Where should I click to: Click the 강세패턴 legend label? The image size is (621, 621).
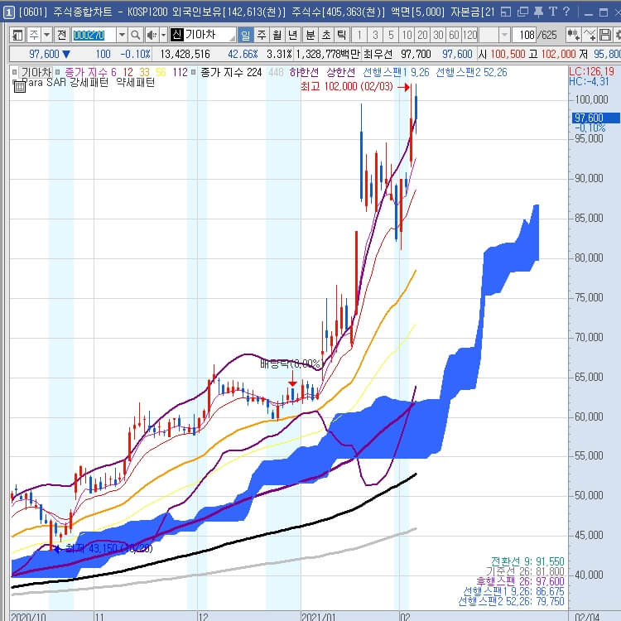point(89,83)
